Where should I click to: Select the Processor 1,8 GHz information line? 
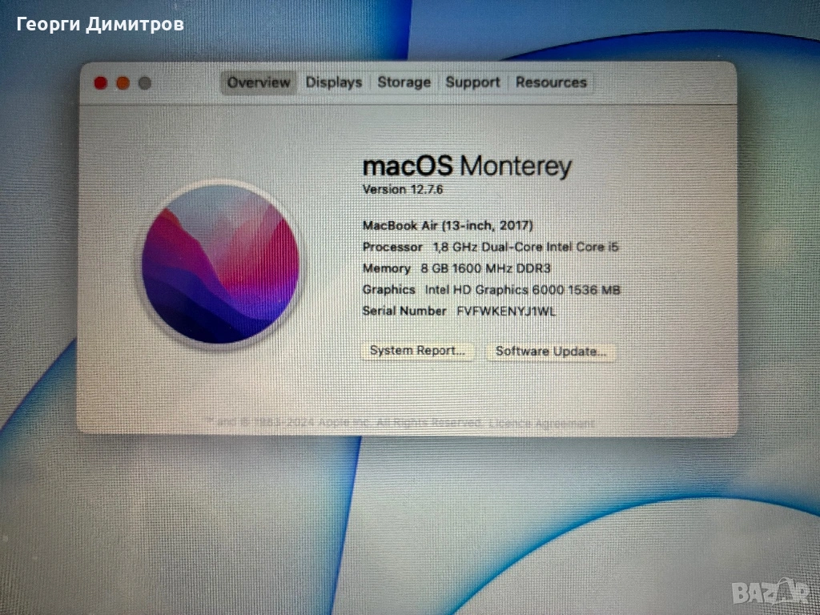click(490, 247)
